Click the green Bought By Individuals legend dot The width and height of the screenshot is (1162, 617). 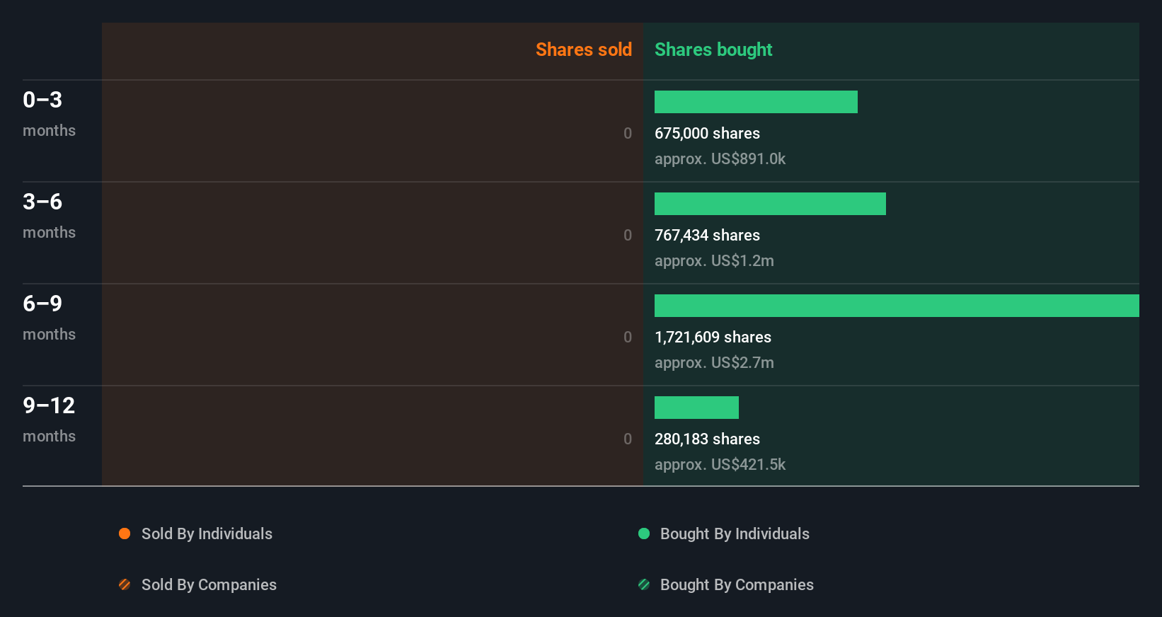(x=644, y=534)
